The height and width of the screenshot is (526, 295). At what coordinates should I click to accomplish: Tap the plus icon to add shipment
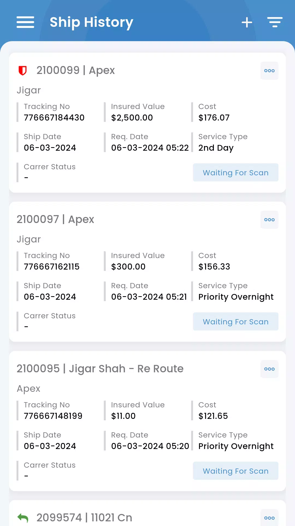tap(247, 22)
